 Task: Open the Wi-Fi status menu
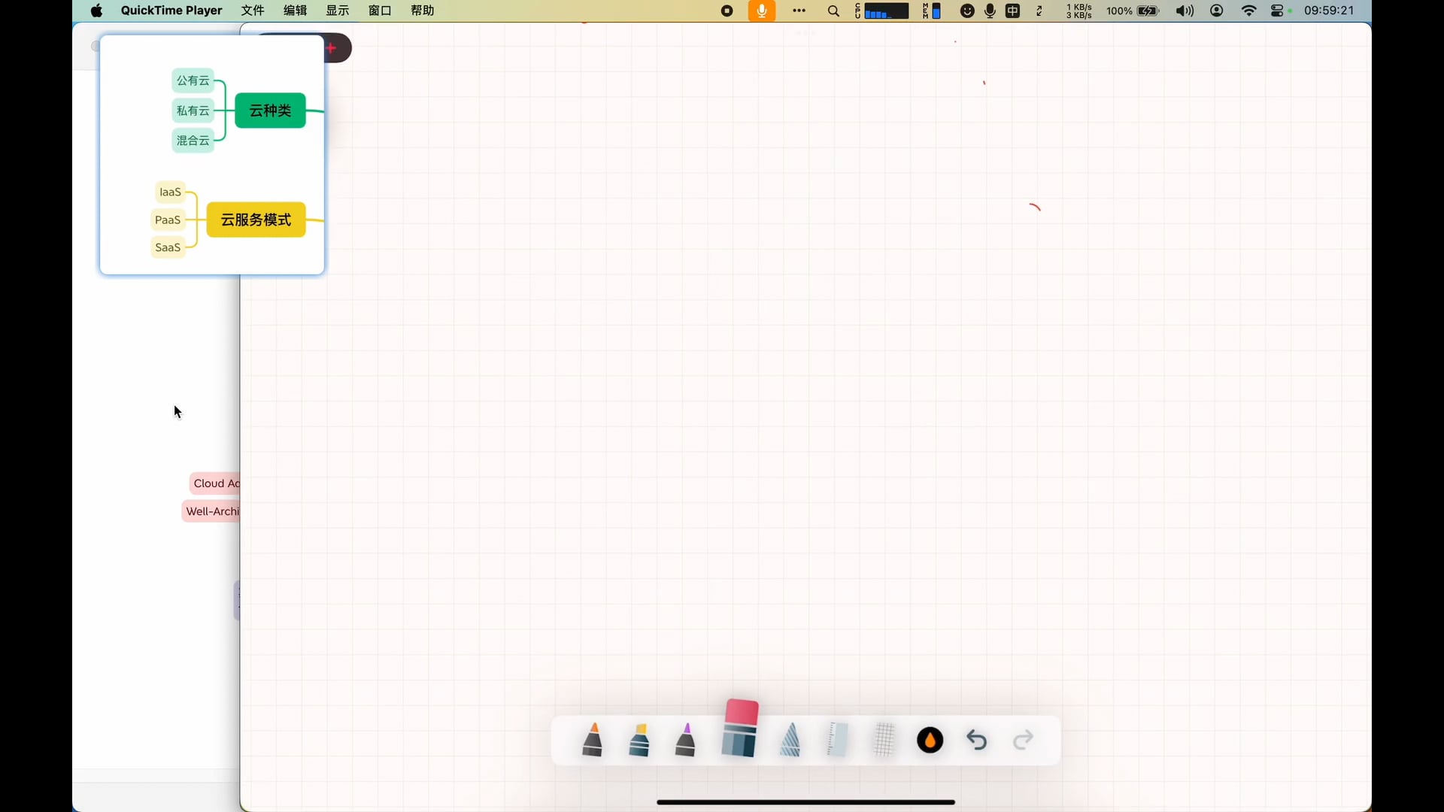point(1249,11)
